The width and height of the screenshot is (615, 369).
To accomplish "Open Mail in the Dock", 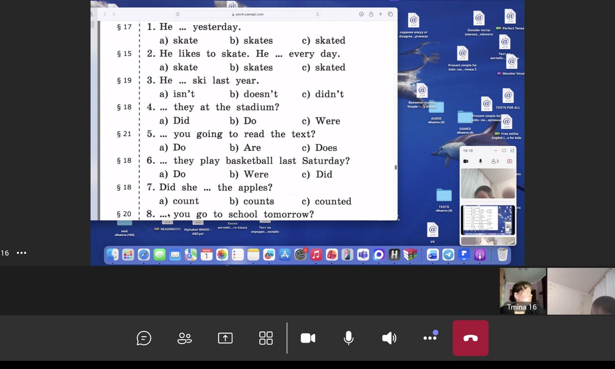I will click(175, 255).
